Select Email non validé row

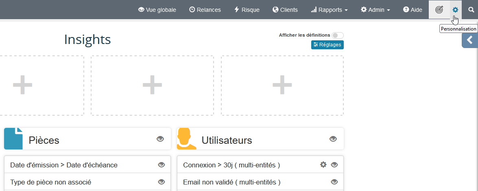coord(231,182)
